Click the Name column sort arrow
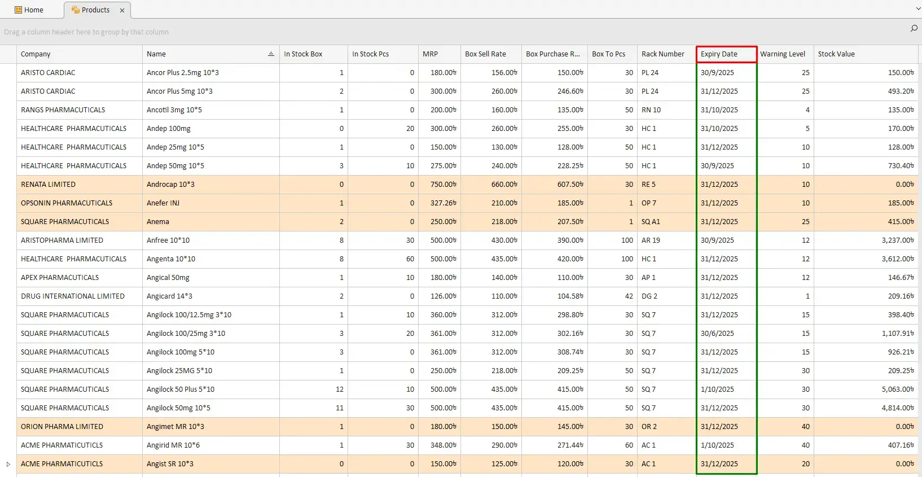 [271, 54]
